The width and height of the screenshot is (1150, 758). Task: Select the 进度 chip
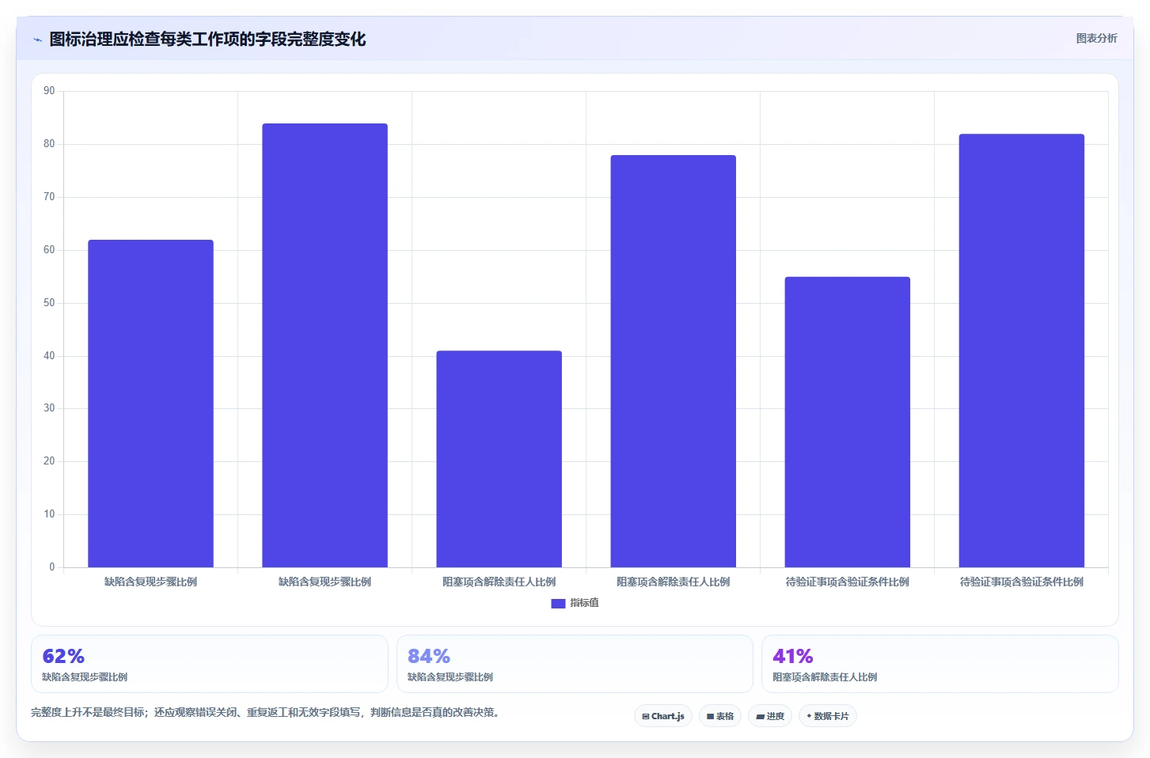point(770,716)
